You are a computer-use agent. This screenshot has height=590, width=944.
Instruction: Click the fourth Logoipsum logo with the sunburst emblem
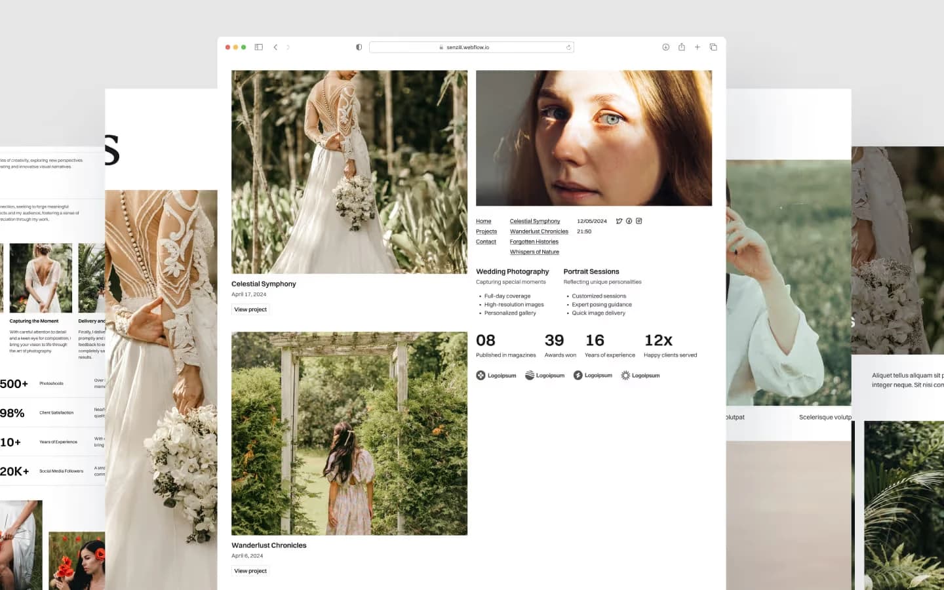[x=640, y=376]
